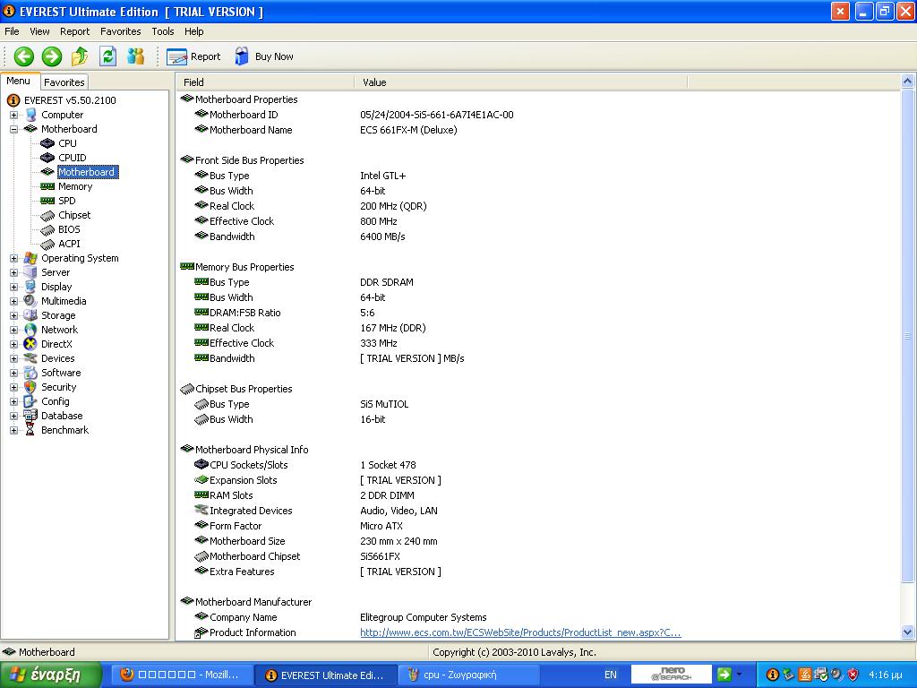This screenshot has width=917, height=688.
Task: Select the ACPI icon in tree
Action: tap(47, 244)
